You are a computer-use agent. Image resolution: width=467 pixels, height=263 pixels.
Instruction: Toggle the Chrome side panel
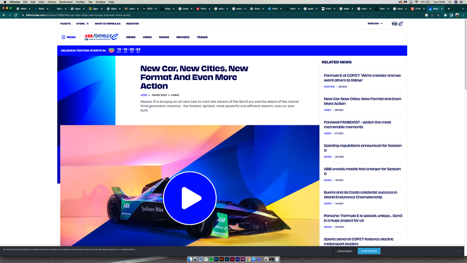(451, 15)
